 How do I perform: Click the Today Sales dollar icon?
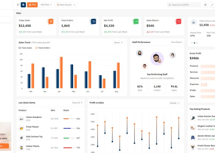tap(51, 21)
